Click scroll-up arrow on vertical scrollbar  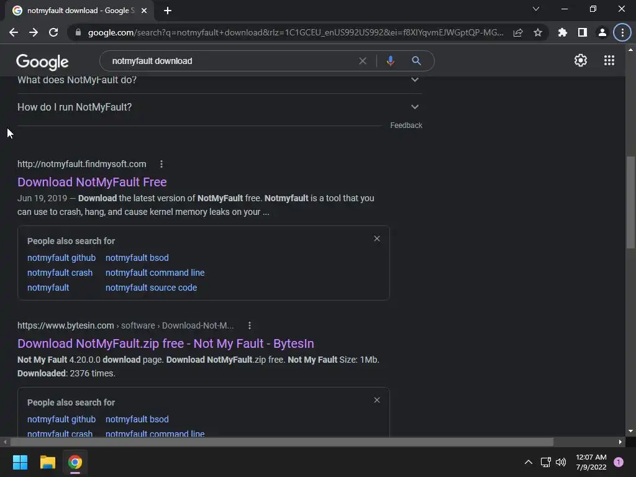630,50
